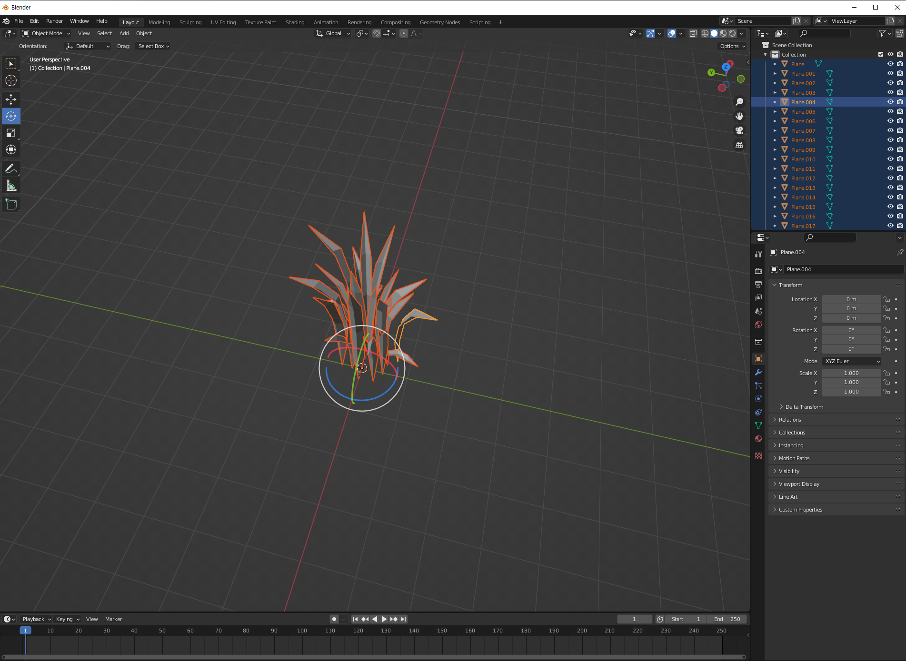Toggle proportional editing
906x661 pixels.
pyautogui.click(x=404, y=33)
